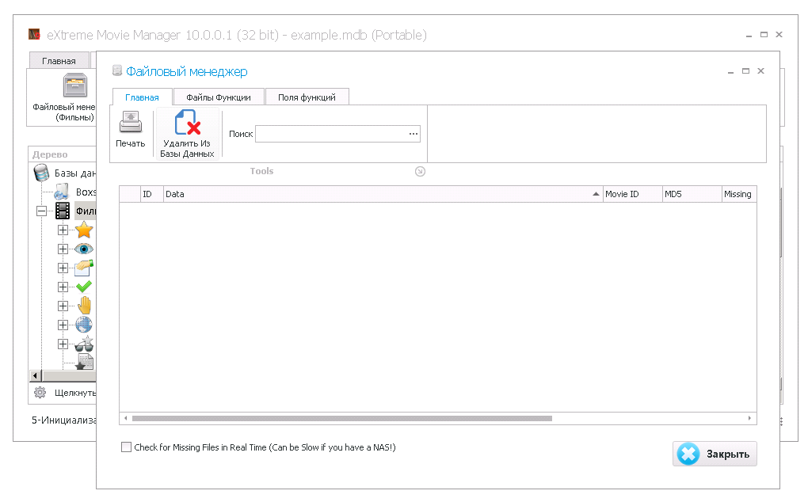
Task: Click the database icon in the Дерево tree
Action: coord(41,173)
